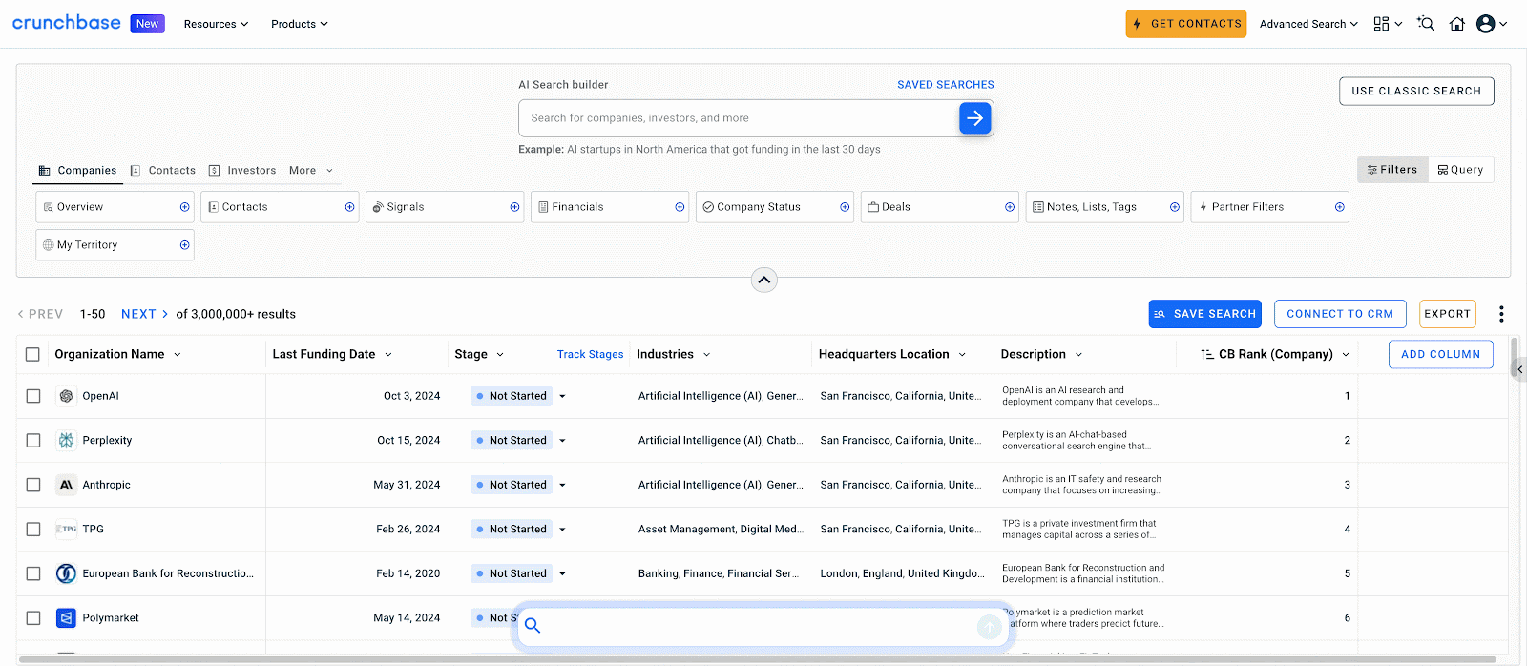Check the Perplexity row checkbox
1527x666 pixels.
coord(33,440)
